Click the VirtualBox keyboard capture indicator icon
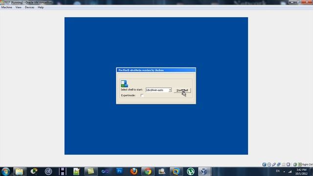Screen dimensions: 313x176 click(300, 164)
